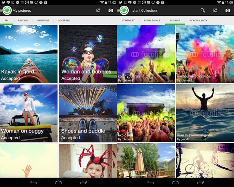Open the Shoes and puddle picture
Image resolution: width=234 pixels, height=187 pixels.
[x=88, y=113]
